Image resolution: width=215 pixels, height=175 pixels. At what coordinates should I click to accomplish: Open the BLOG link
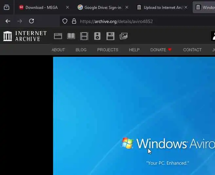coord(81,50)
